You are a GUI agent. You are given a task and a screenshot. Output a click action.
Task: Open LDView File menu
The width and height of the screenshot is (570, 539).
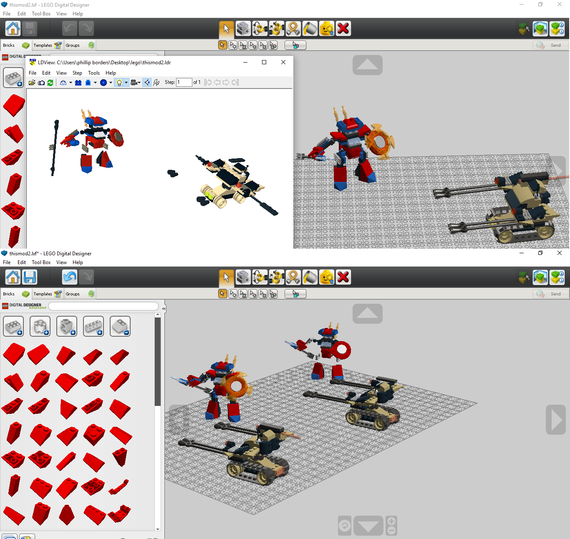(33, 73)
